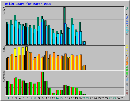Select weekend day 14 on the date axis
The width and height of the screenshot is (130, 101).
click(57, 98)
